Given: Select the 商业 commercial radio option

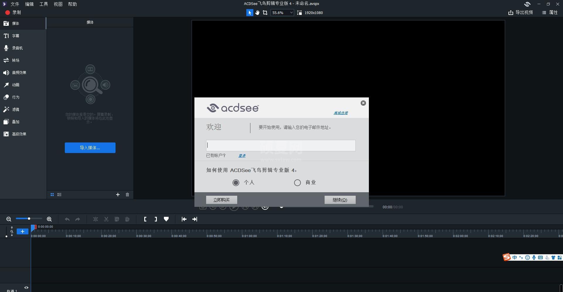Looking at the screenshot, I should 297,183.
